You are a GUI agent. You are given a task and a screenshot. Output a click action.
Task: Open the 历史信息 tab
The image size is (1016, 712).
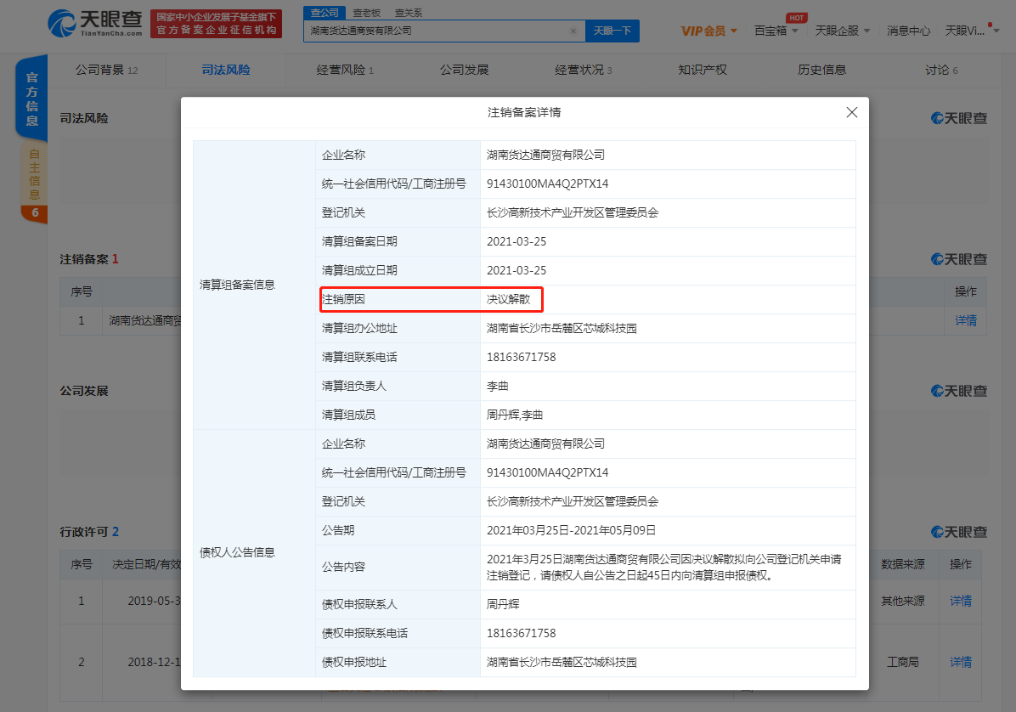point(821,70)
